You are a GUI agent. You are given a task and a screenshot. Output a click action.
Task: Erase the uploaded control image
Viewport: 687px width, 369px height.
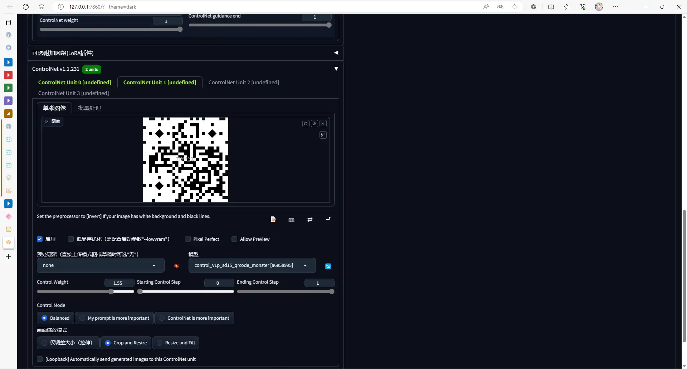pyautogui.click(x=315, y=124)
